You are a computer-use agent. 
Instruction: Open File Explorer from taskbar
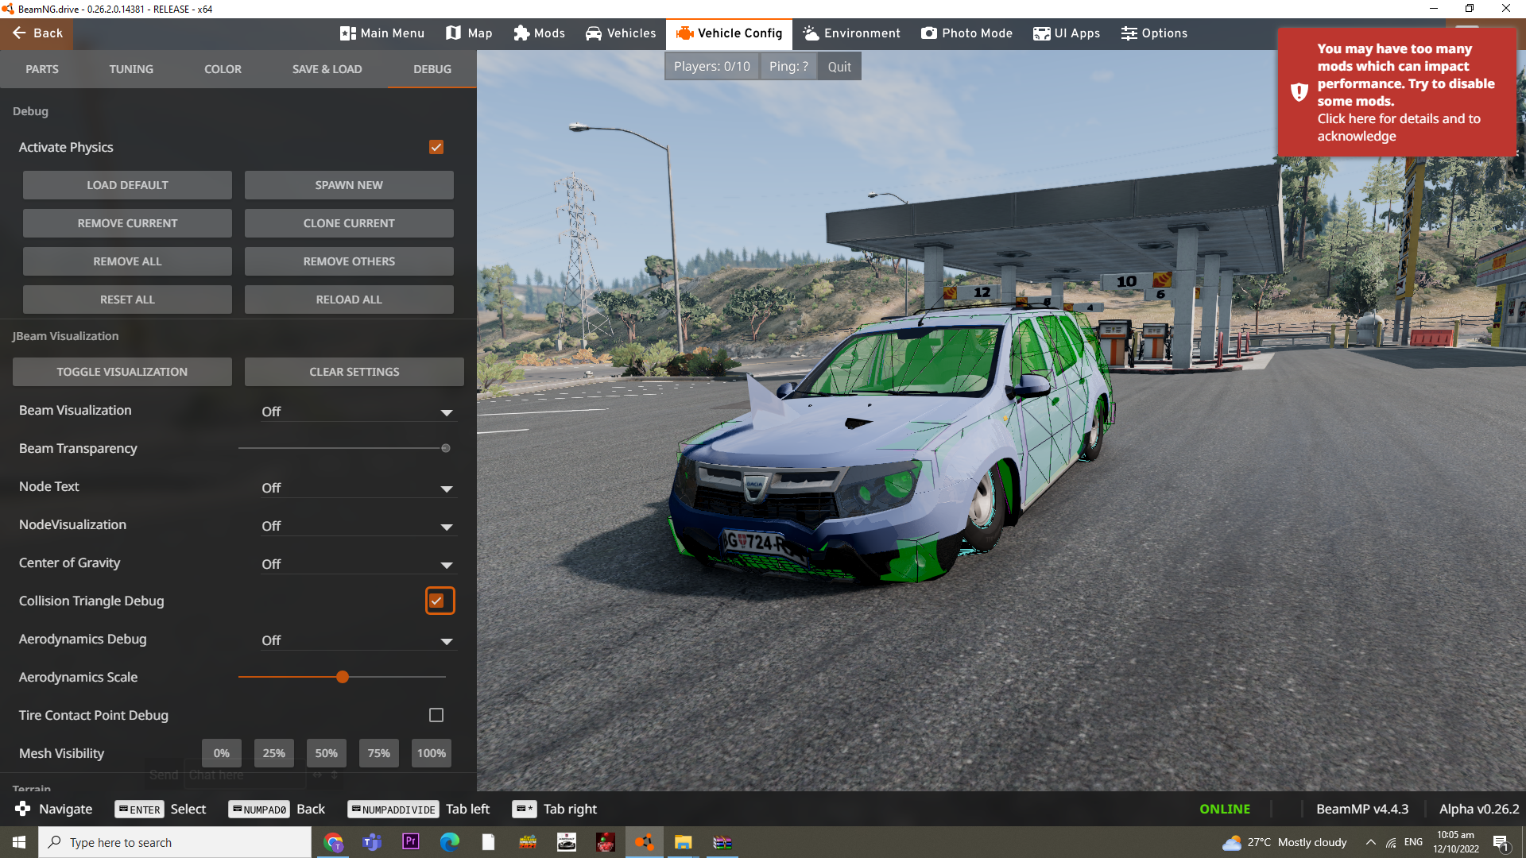684,842
